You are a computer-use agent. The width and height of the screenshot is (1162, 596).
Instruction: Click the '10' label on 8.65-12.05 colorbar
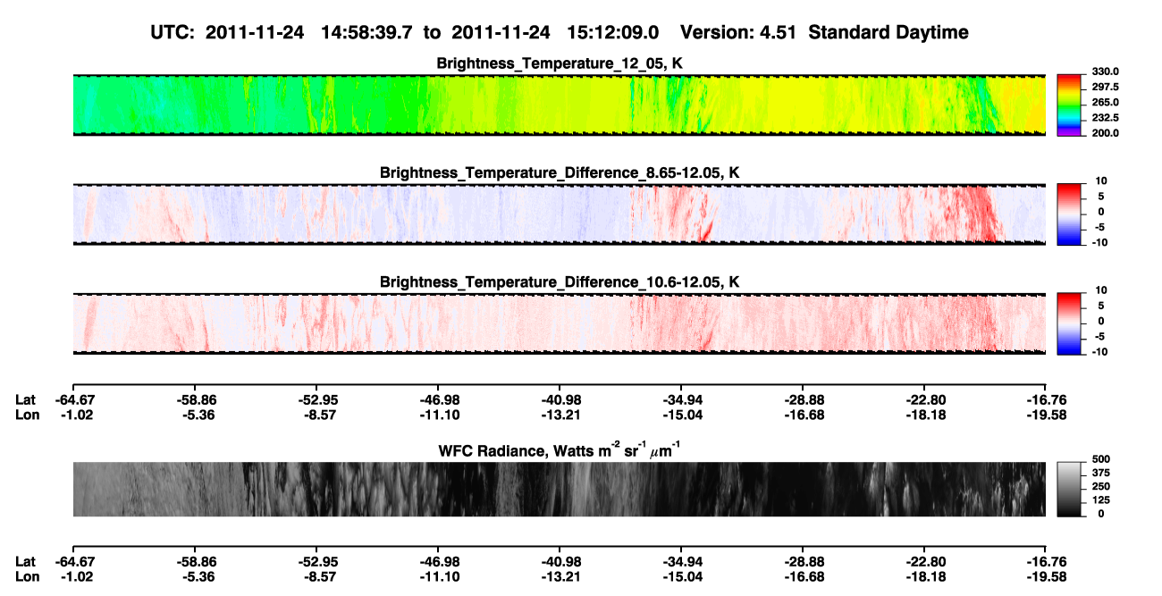tap(1102, 180)
